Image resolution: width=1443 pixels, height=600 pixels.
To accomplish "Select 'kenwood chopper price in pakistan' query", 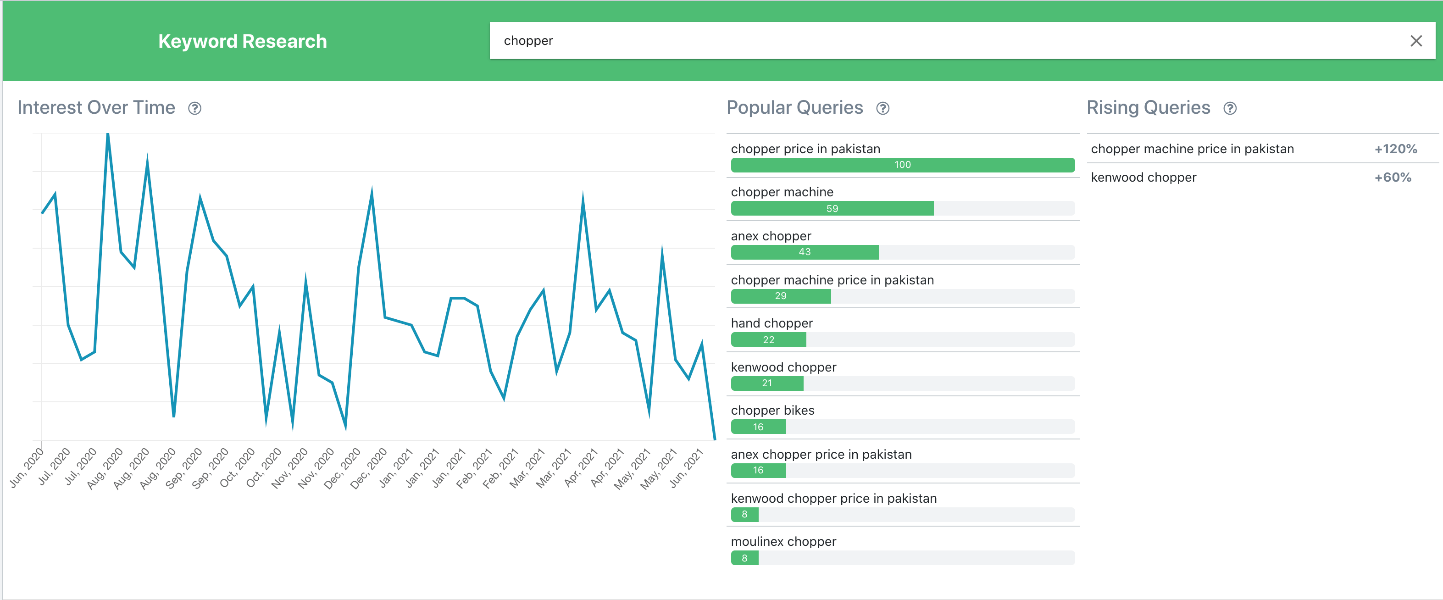I will (x=833, y=498).
